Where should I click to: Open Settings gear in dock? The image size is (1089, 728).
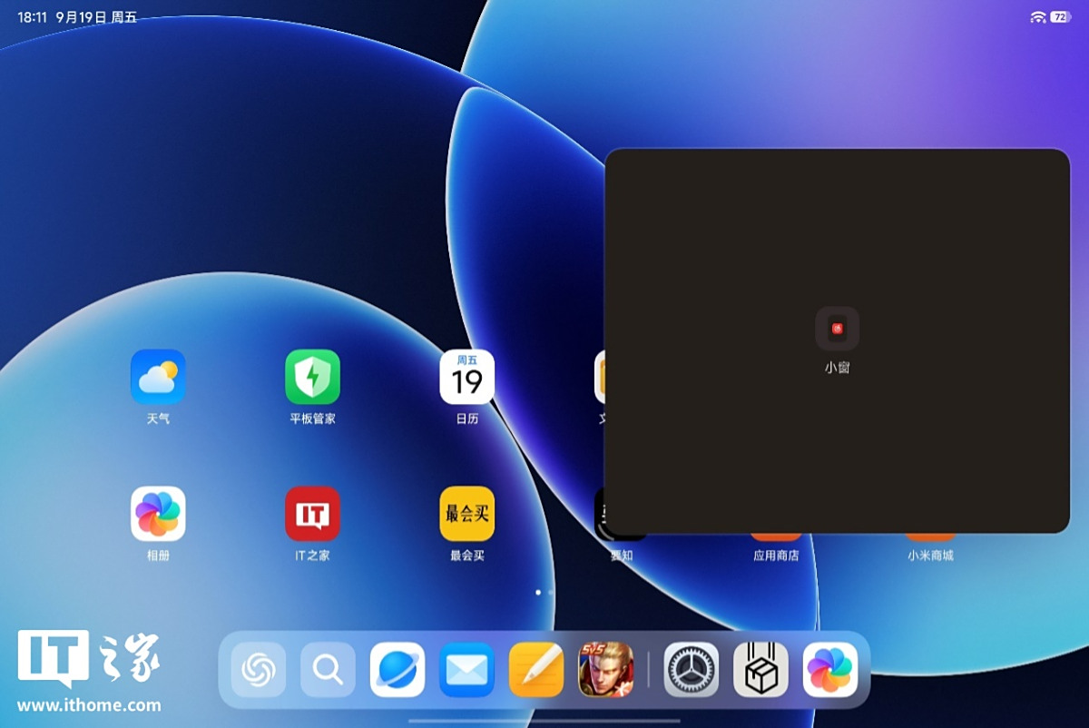pos(692,670)
